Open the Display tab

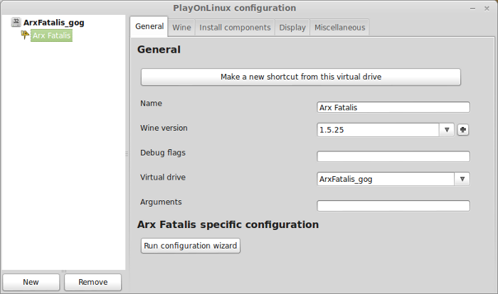tap(292, 28)
